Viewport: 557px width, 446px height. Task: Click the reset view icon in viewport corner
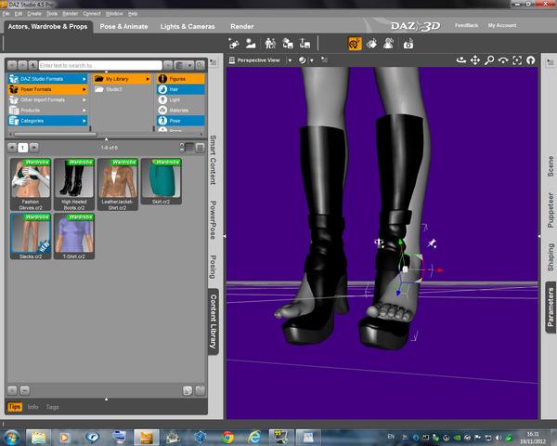pyautogui.click(x=531, y=60)
